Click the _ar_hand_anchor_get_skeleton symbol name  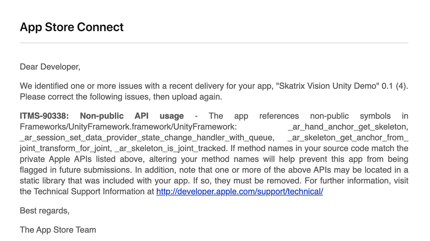[x=348, y=127]
